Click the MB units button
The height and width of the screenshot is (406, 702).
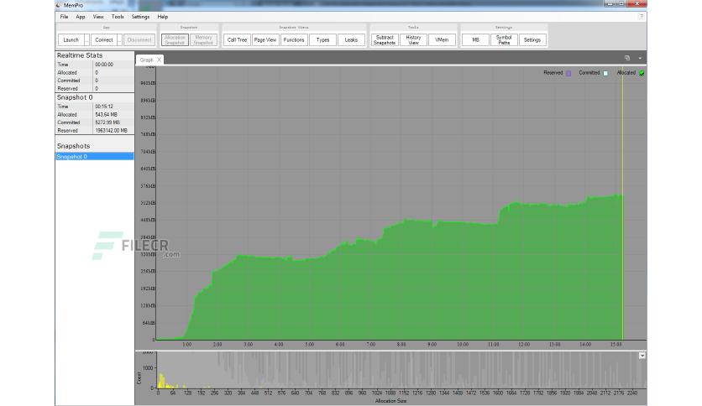coord(475,39)
